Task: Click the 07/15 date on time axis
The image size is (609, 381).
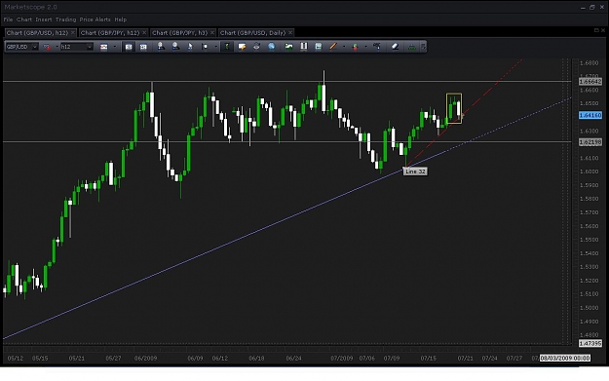Action: point(429,358)
